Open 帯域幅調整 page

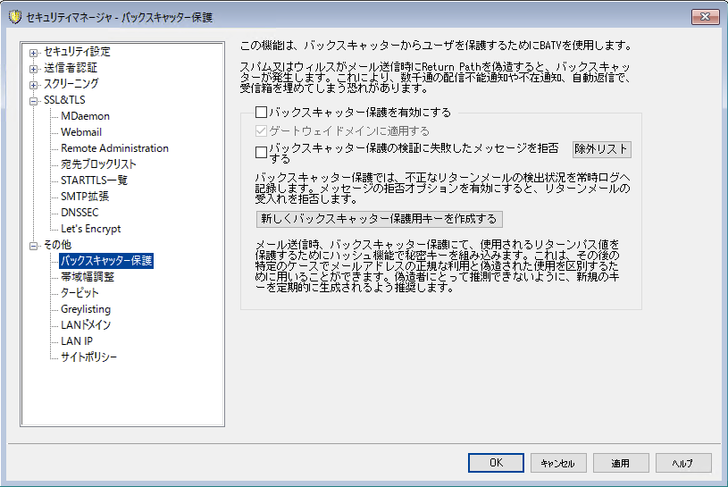(88, 277)
